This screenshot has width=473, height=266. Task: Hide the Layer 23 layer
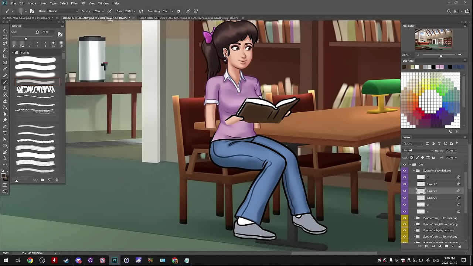(404, 191)
